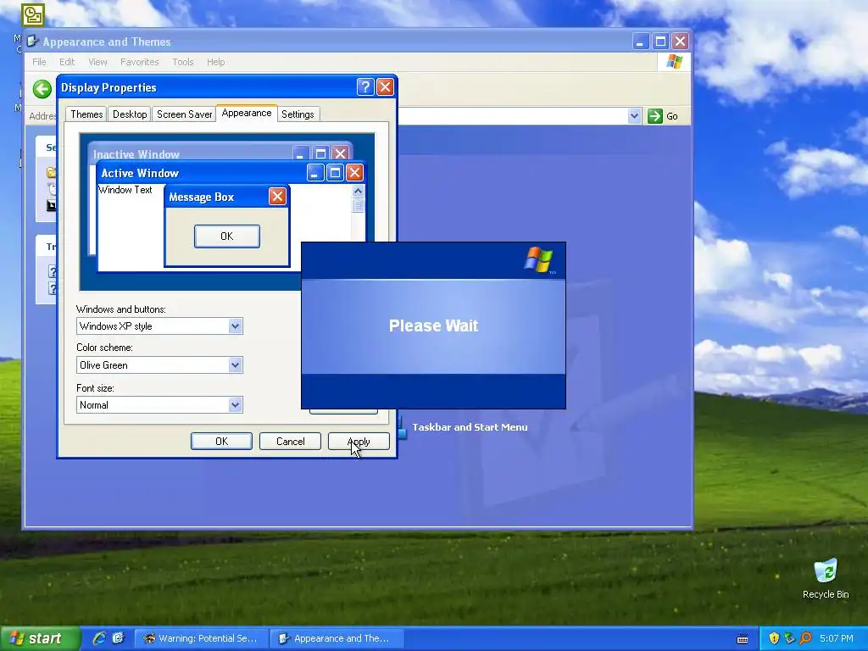Open the Taskbar and Start Menu link
This screenshot has width=868, height=651.
click(470, 427)
